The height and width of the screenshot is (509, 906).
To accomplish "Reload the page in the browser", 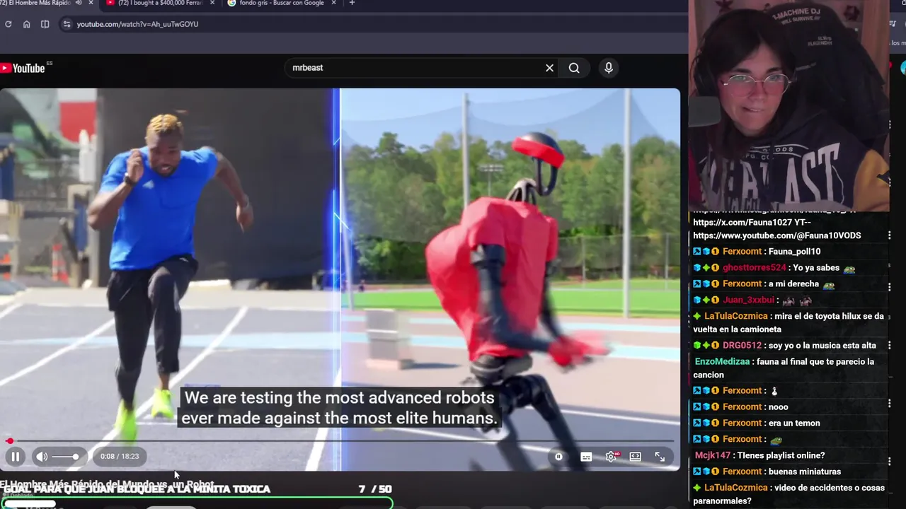I will click(x=8, y=24).
